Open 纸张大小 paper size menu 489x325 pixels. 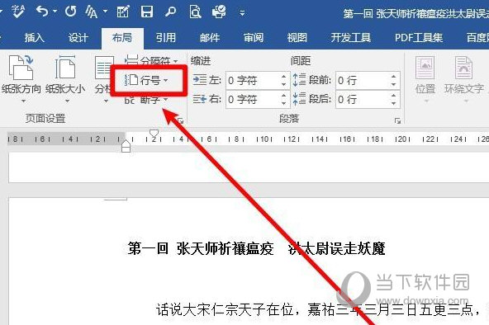[65, 79]
